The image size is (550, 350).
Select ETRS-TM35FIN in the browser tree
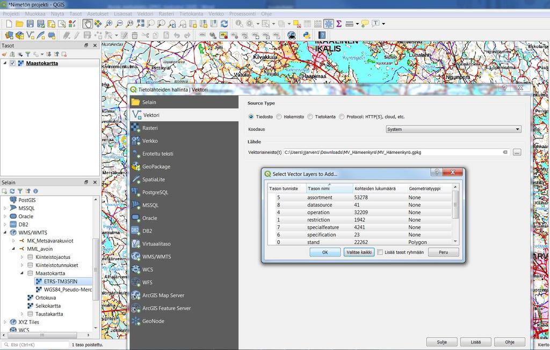coord(60,281)
